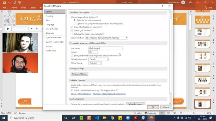The height and width of the screenshot is (121, 216).
Task: Switch to the Design ribbon tab
Action: point(33,8)
